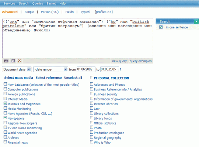Image resolution: width=199 pixels, height=147 pixels.
Task: Enable the 'Archives' checkbox
Action: (x=5, y=137)
